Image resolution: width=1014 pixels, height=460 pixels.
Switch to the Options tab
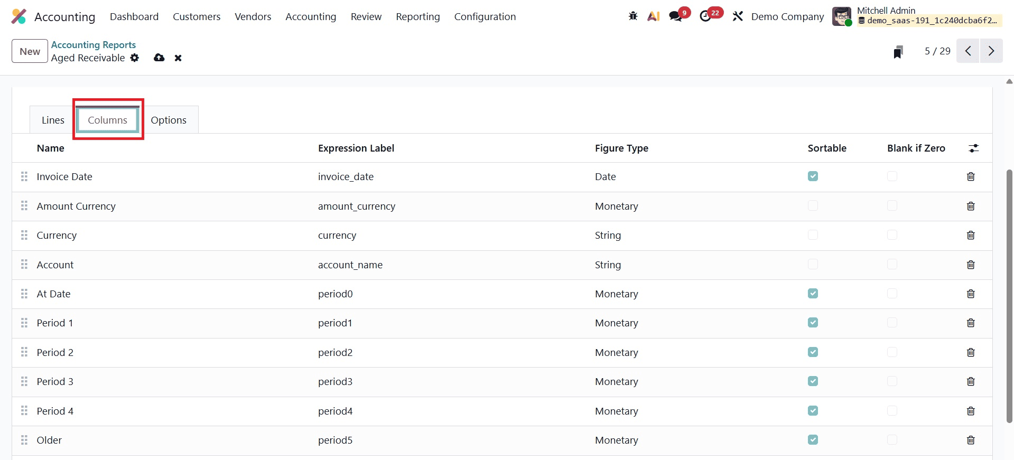coord(169,120)
